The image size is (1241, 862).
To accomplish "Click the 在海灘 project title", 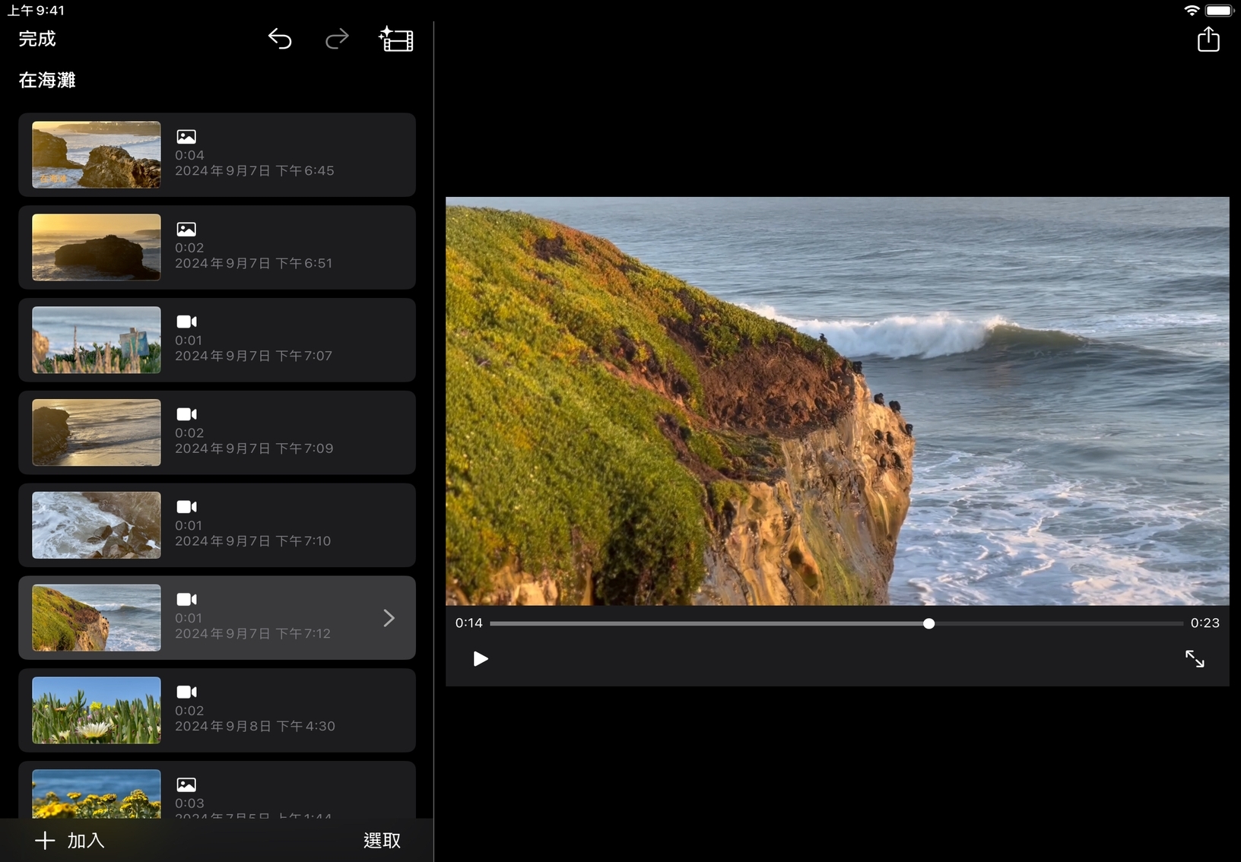I will click(47, 80).
